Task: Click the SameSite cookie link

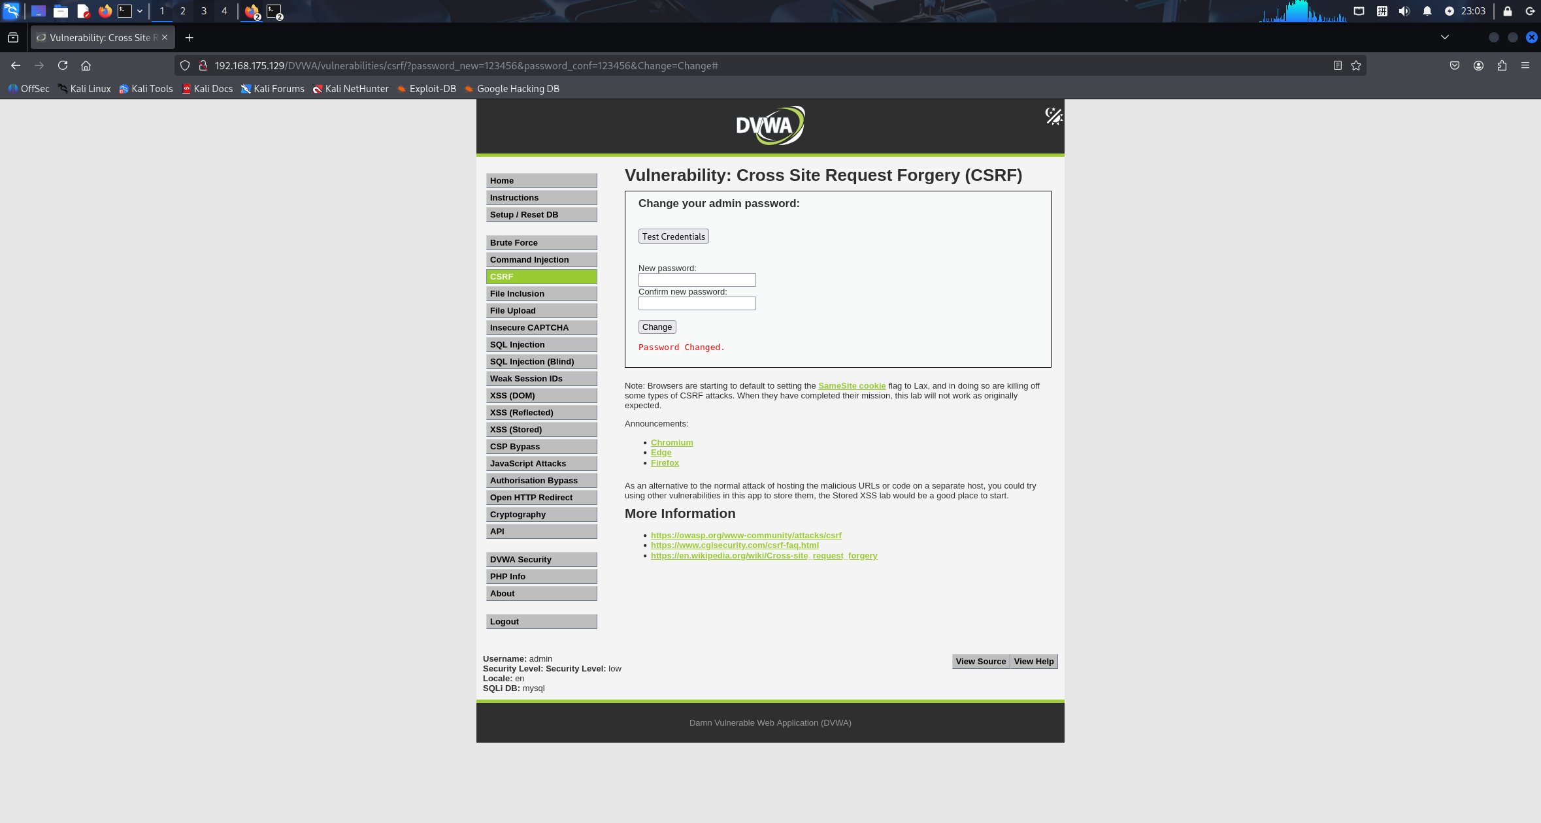Action: (852, 385)
